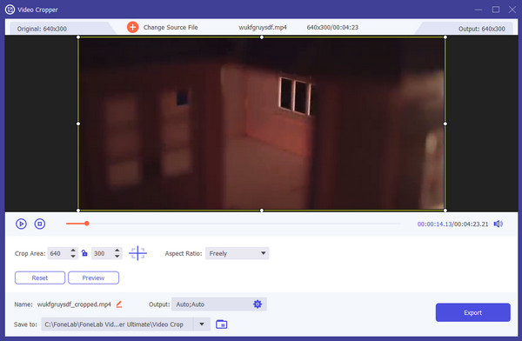The width and height of the screenshot is (522, 341).
Task: Click the video preview frame
Action: click(x=262, y=124)
